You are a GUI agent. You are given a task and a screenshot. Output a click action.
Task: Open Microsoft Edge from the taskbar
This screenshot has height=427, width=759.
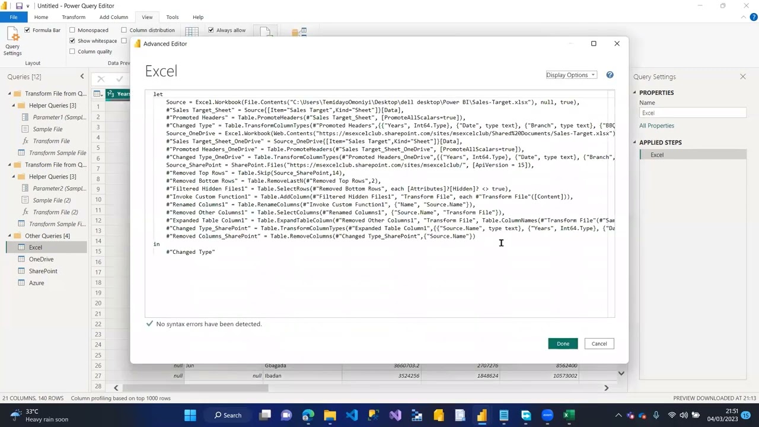coord(308,415)
